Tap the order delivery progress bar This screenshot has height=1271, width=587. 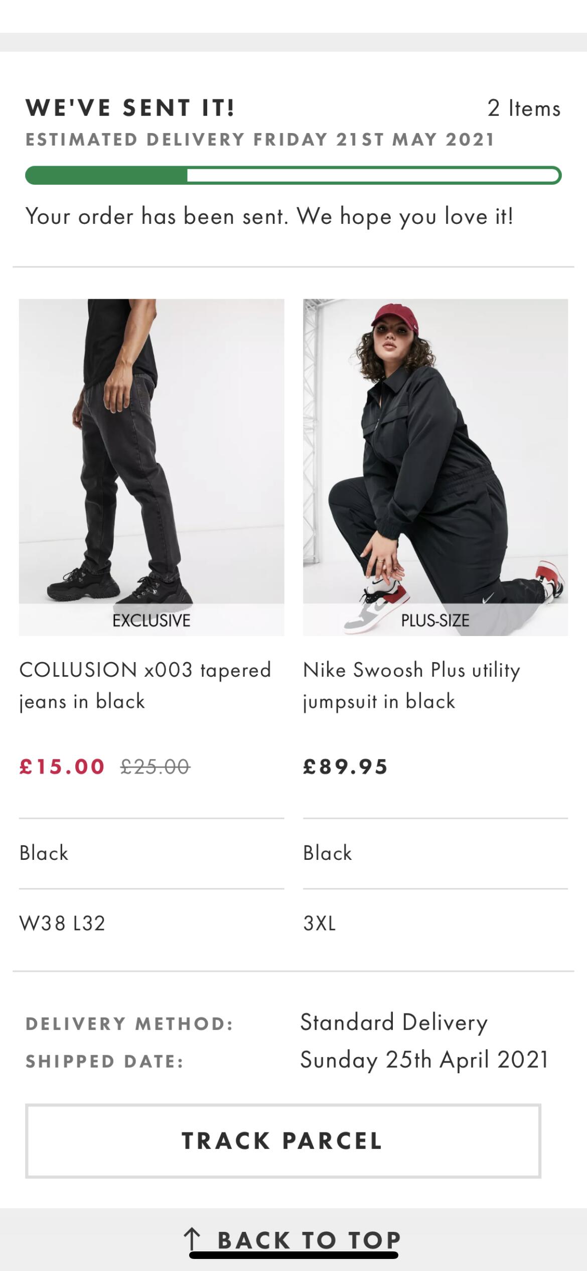click(x=293, y=175)
